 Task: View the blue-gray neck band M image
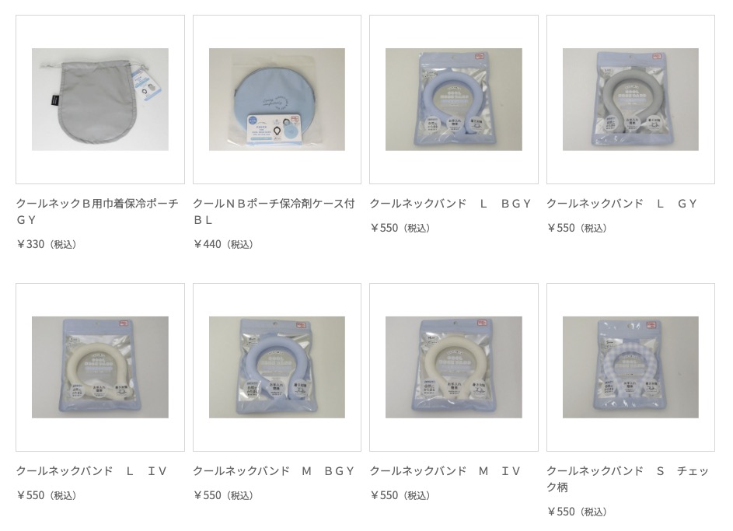(x=277, y=368)
